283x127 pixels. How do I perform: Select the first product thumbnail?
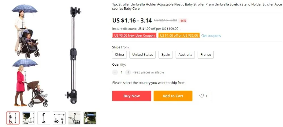13,118
